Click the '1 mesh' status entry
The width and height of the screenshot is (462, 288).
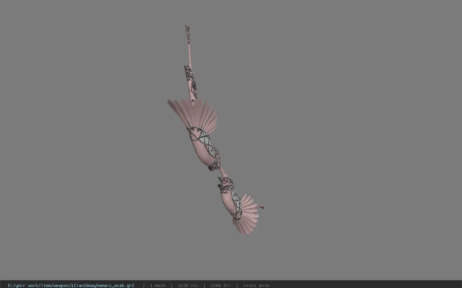tap(158, 285)
